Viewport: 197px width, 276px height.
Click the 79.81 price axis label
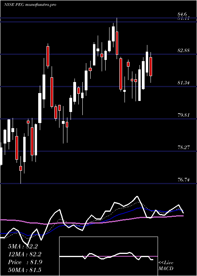click(184, 115)
